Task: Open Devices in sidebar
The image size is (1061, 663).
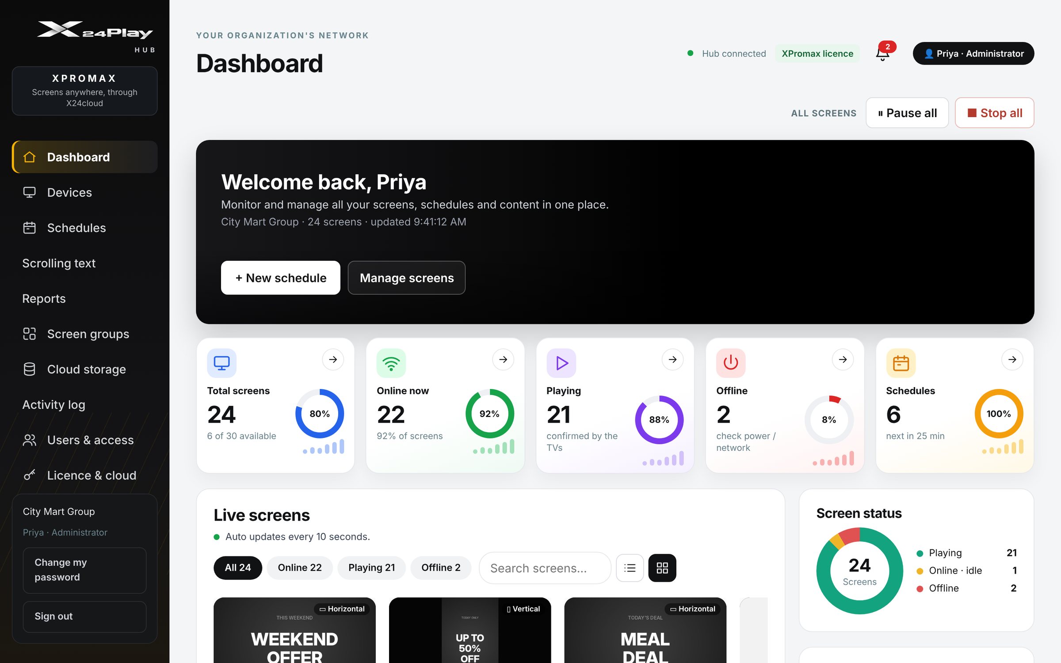Action: [x=85, y=192]
